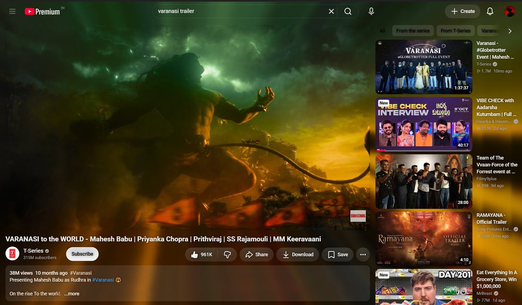Image resolution: width=522 pixels, height=305 pixels.
Task: Select the 'All' filter chip
Action: [x=382, y=31]
